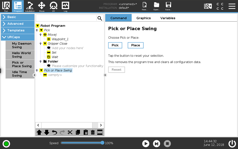Open the Installation tab icon
The width and height of the screenshot is (238, 149).
[x=30, y=6]
